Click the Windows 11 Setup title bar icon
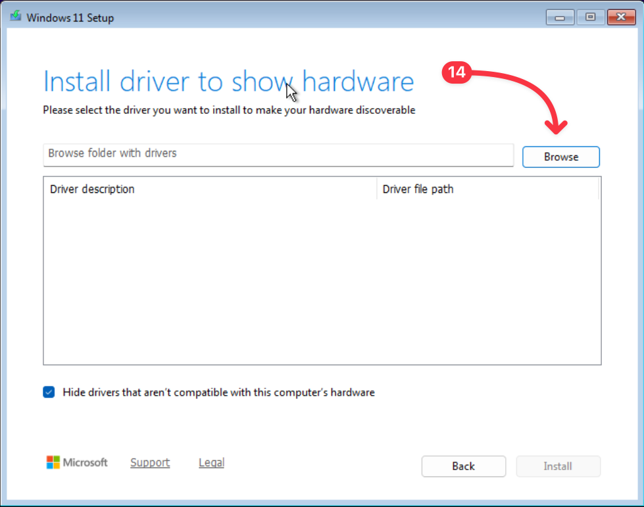The width and height of the screenshot is (644, 507). click(14, 18)
